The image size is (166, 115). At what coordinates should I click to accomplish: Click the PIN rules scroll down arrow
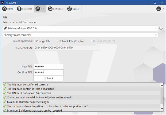coord(162,108)
